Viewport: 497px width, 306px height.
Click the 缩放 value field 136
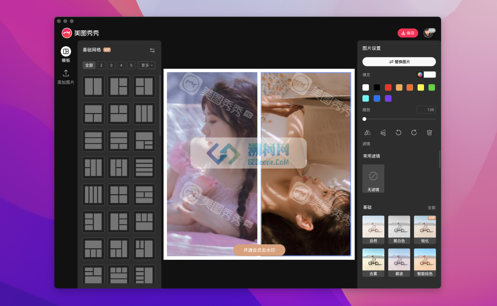pos(426,110)
